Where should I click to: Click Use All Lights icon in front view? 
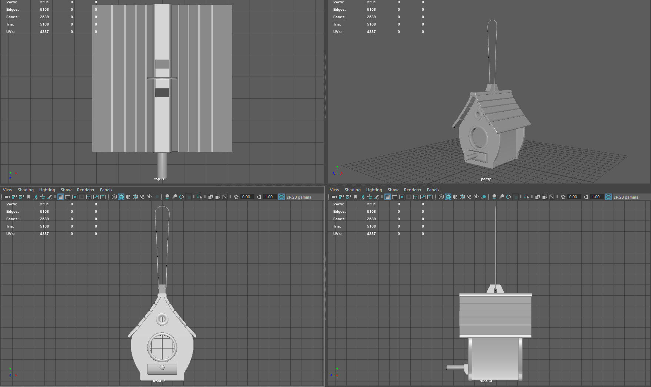click(x=149, y=197)
